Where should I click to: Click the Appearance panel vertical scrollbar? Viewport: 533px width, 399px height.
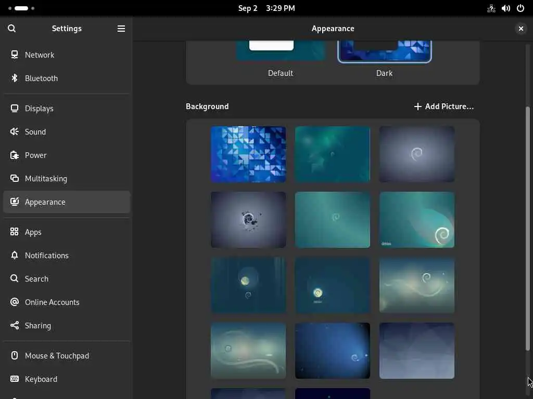pos(528,229)
